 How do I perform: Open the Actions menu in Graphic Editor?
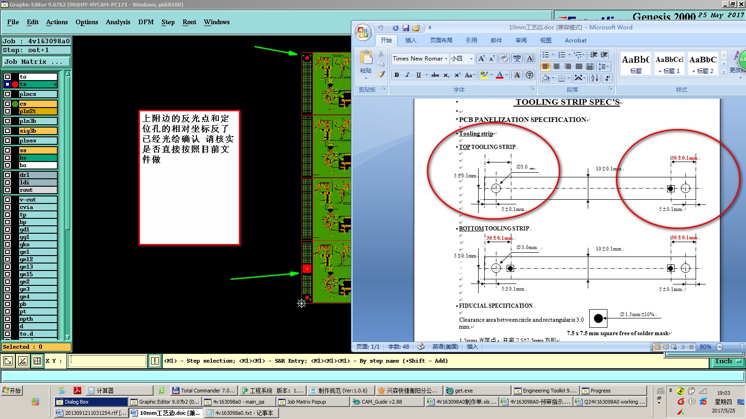(x=57, y=22)
